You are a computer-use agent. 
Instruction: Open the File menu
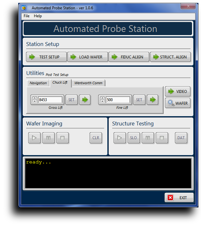pos(27,16)
